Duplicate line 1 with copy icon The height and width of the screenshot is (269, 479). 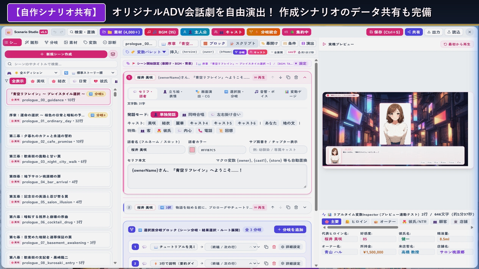(288, 77)
